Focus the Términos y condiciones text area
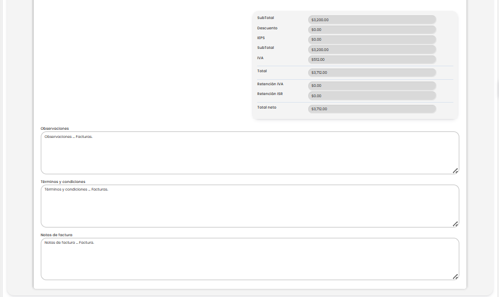Screen dimensions: 499x297 (249, 206)
